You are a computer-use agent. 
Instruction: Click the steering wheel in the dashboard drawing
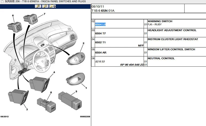[x=41, y=61]
